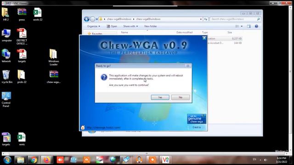The height and width of the screenshot is (165, 294).
Task: Open the Windows Start menu
Action: coord(7,160)
